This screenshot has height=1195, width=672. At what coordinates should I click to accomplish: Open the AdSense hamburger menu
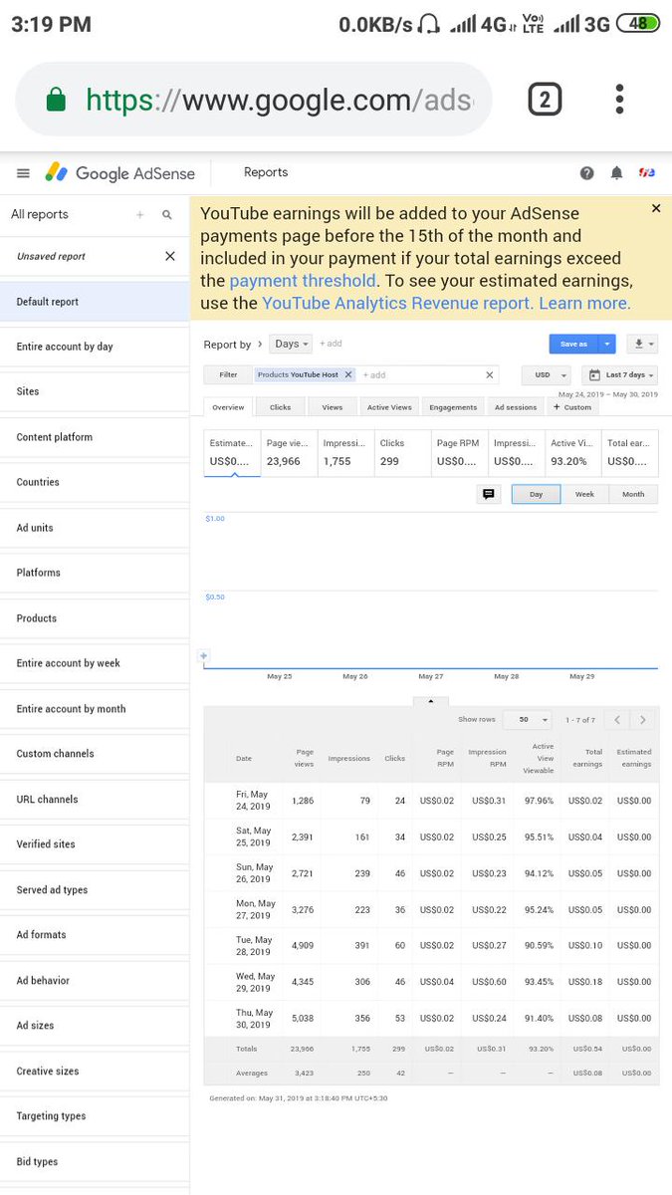point(23,173)
